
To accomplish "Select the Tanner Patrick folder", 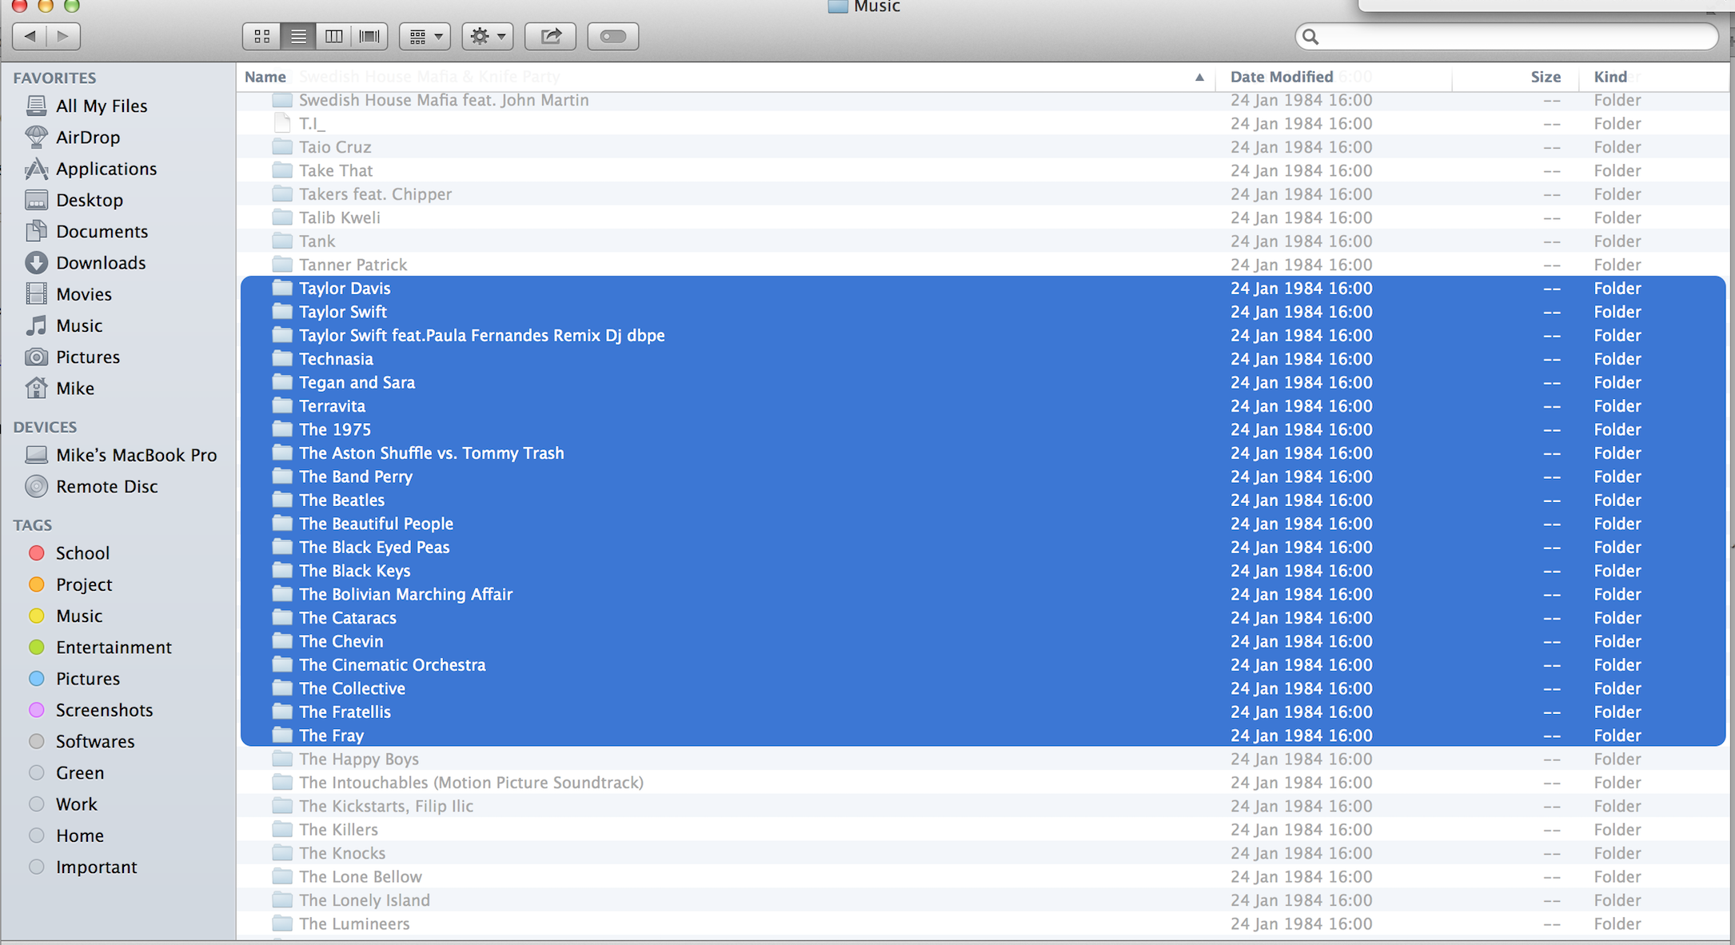I will pyautogui.click(x=983, y=265).
